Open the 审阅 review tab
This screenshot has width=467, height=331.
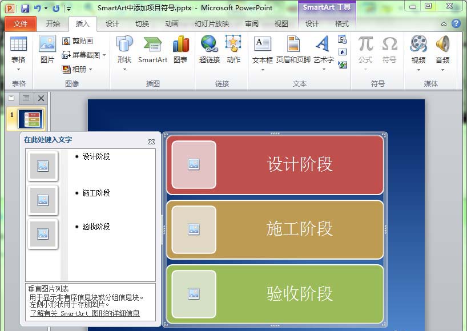[x=252, y=24]
